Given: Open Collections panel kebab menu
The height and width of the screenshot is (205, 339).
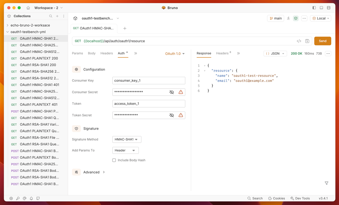Looking at the screenshot, I should [x=64, y=16].
